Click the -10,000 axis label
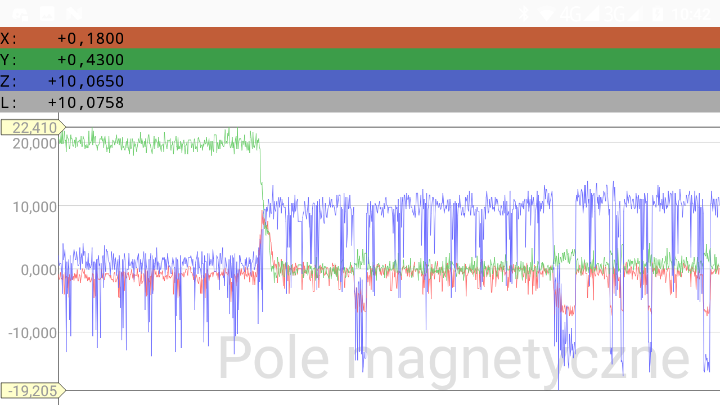The image size is (720, 405). [33, 333]
